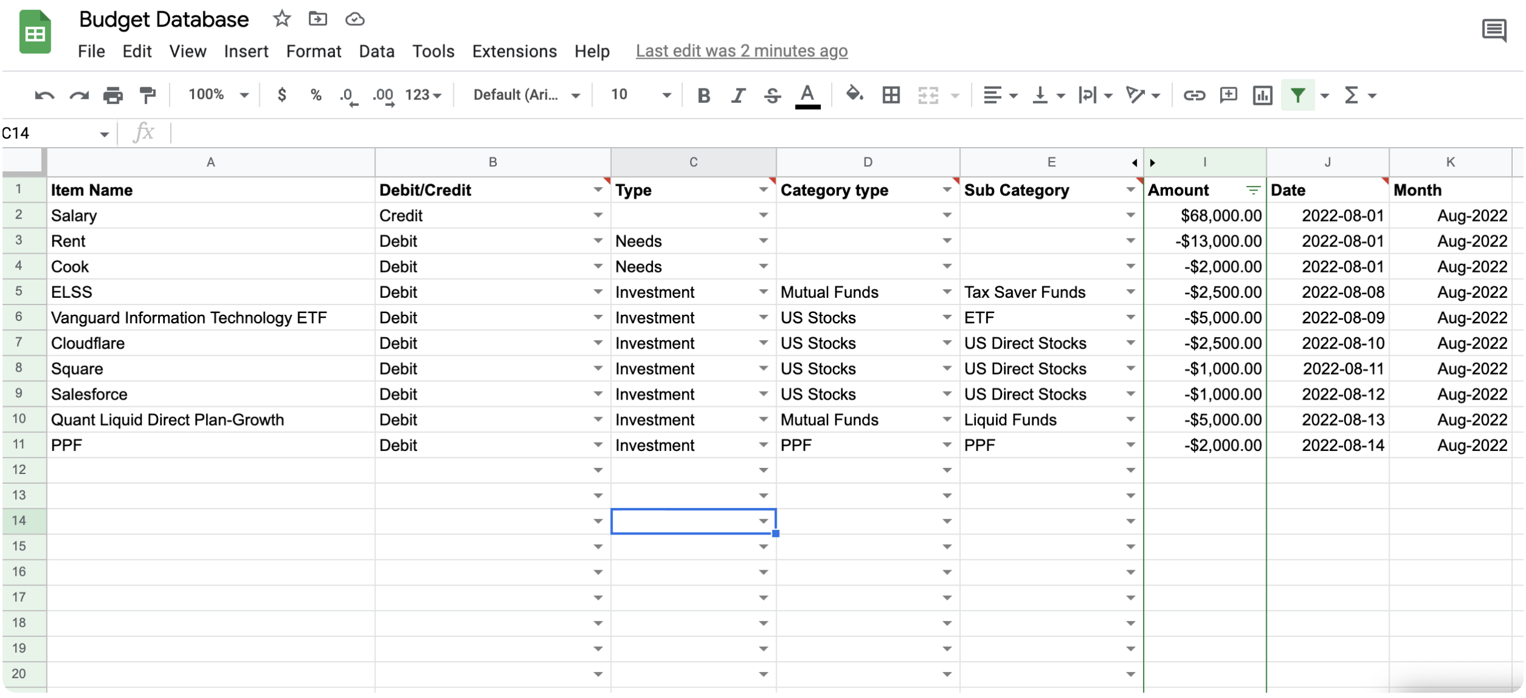Open the font family dropdown
The height and width of the screenshot is (698, 1526).
526,95
